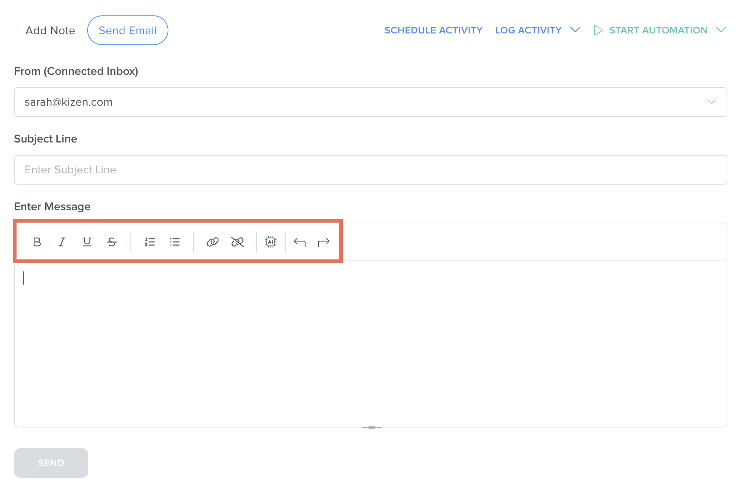Switch to the Add Note tab
Screen dimensions: 739x488
pyautogui.click(x=50, y=30)
